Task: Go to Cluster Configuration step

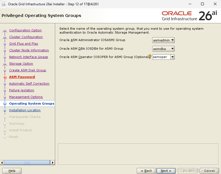Action: tap(26, 37)
